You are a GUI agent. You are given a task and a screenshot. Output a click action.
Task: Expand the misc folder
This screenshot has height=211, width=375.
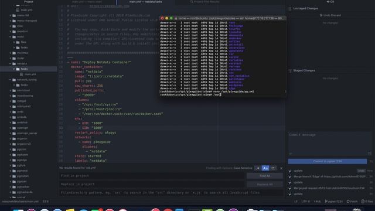[11, 26]
